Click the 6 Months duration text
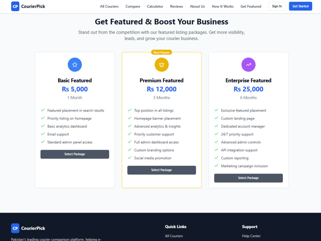 click(x=248, y=98)
